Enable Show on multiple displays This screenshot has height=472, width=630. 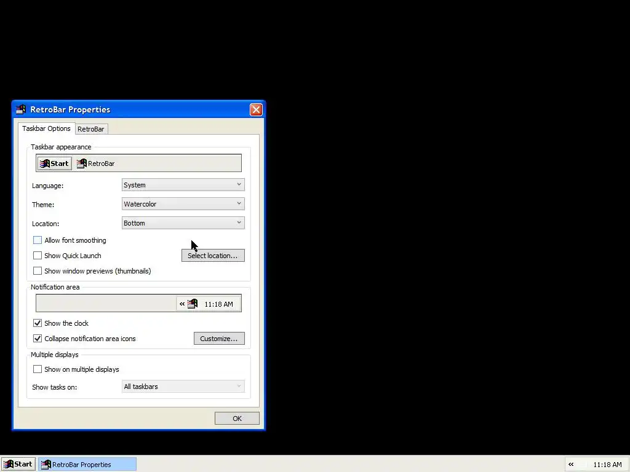[38, 369]
